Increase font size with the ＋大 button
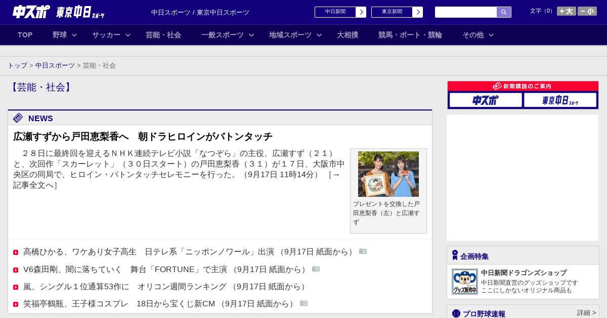The width and height of the screenshot is (607, 318). [567, 11]
